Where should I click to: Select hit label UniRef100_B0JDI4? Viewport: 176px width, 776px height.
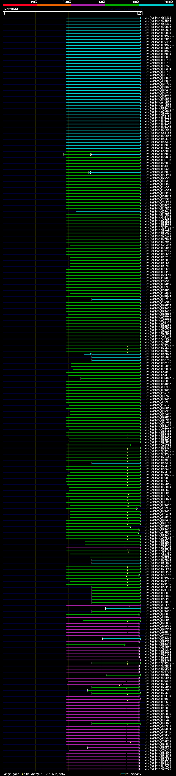tap(158, 99)
